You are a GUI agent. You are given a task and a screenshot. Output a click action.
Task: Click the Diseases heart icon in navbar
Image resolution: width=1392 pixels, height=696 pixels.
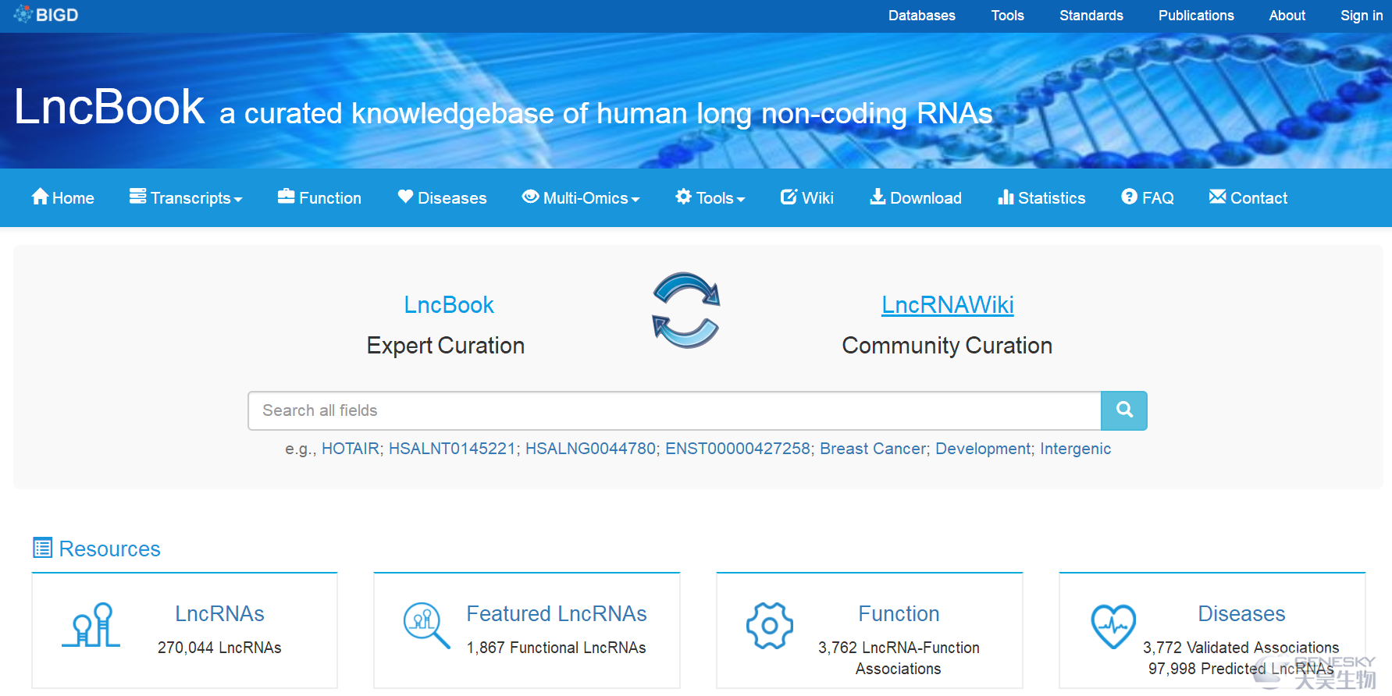pyautogui.click(x=405, y=197)
